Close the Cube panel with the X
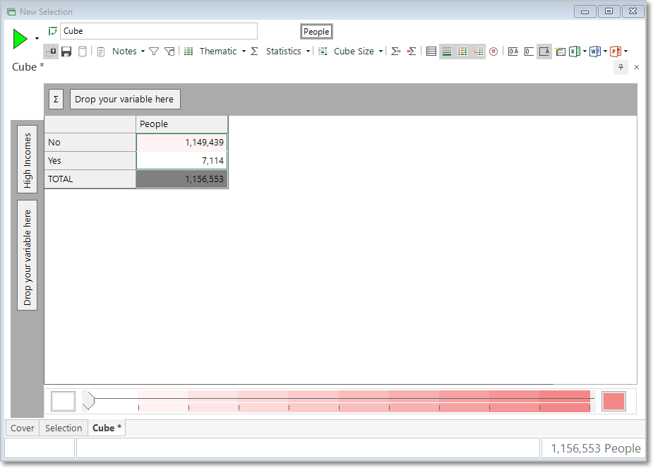The image size is (653, 468). coord(636,67)
